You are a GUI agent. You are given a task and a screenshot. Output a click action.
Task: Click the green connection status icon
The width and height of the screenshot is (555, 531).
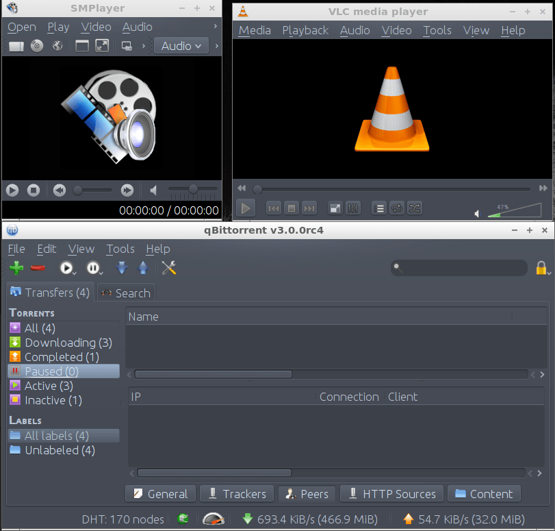point(183,519)
